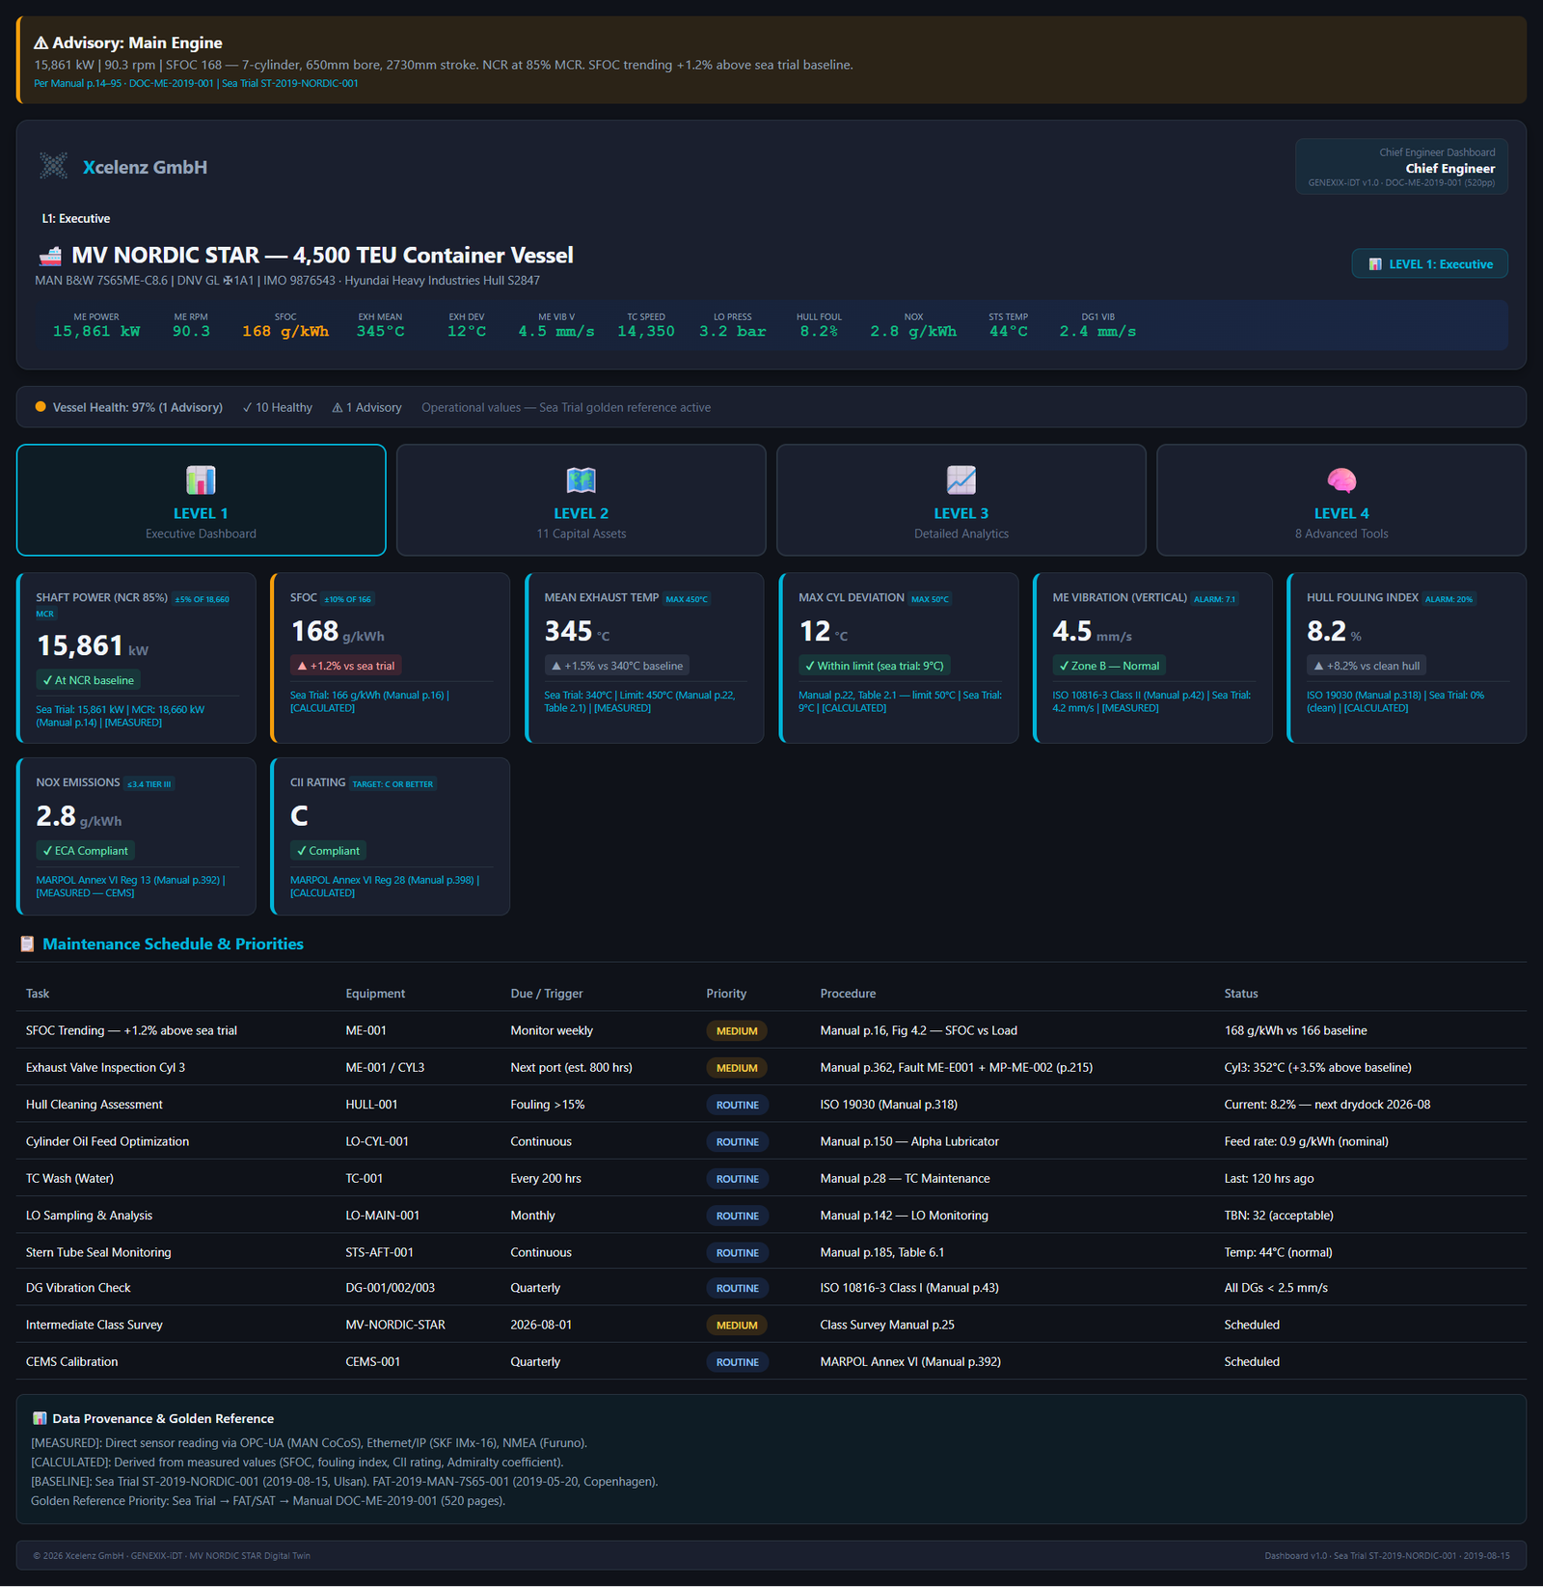This screenshot has width=1543, height=1587.
Task: Click equipment ID LO-MAIN-001
Action: 383,1216
